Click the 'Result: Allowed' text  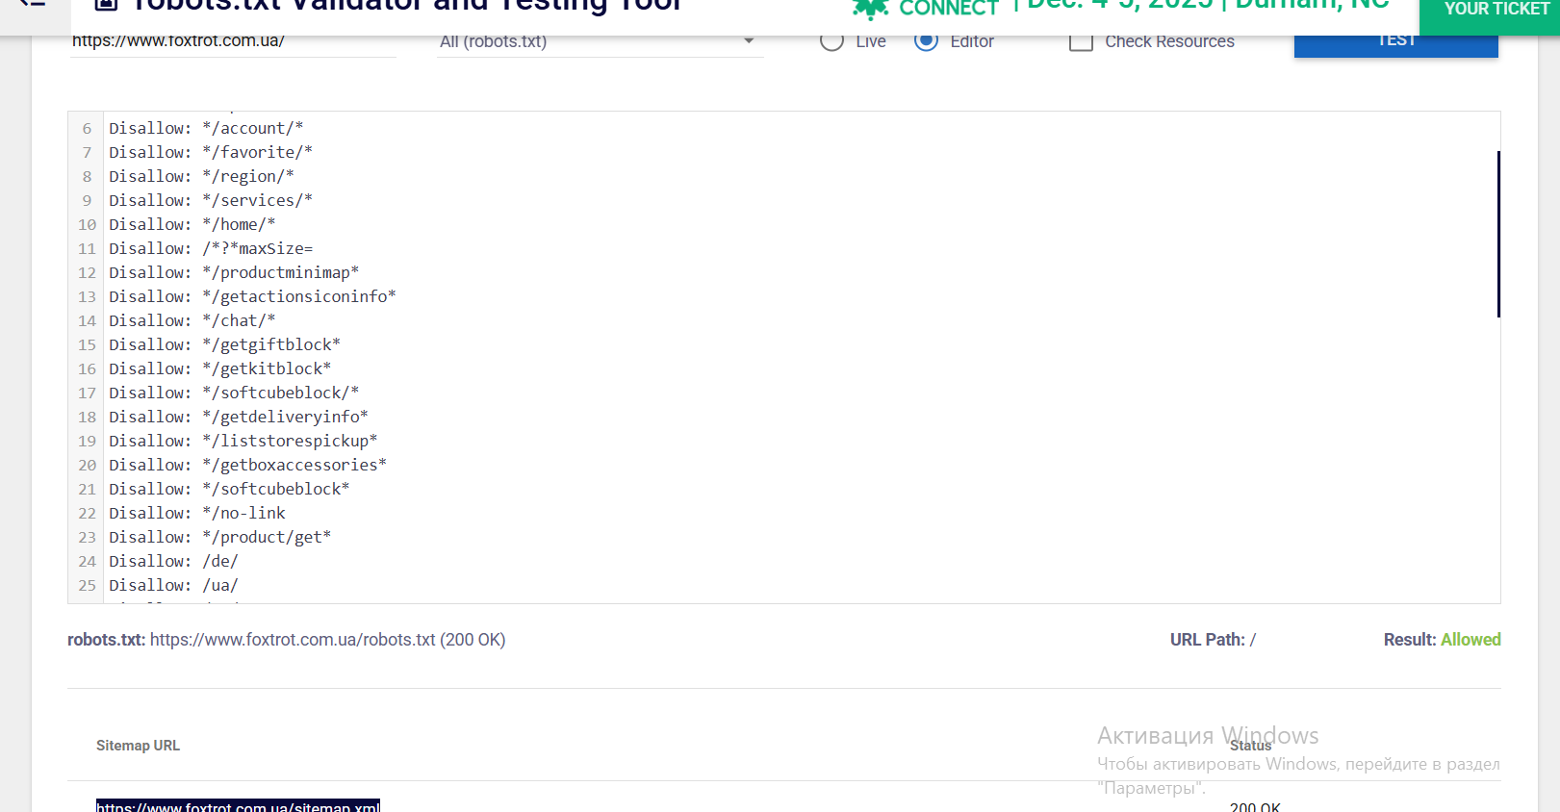point(1442,640)
